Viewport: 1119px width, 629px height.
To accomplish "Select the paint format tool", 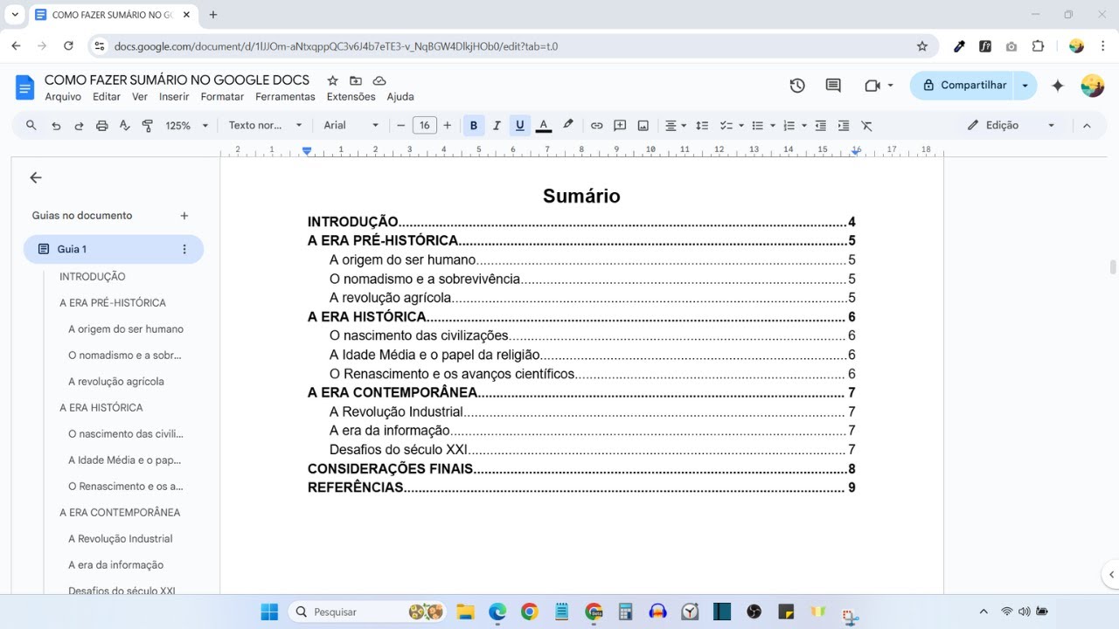I will [x=147, y=126].
